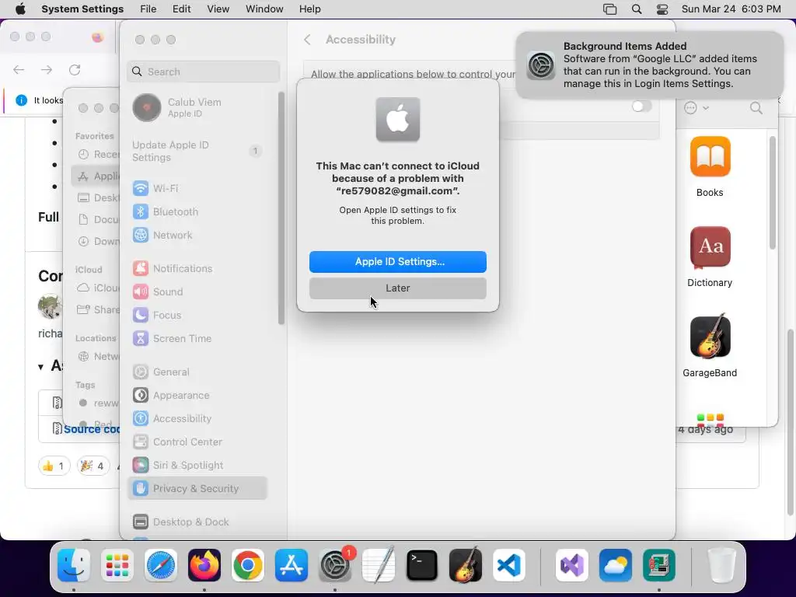The width and height of the screenshot is (796, 597).
Task: Open the System Settings app menu
Action: coord(82,9)
